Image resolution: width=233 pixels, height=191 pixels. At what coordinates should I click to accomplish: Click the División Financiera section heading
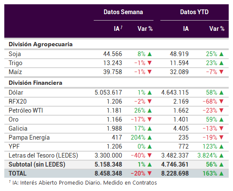tap(35, 83)
